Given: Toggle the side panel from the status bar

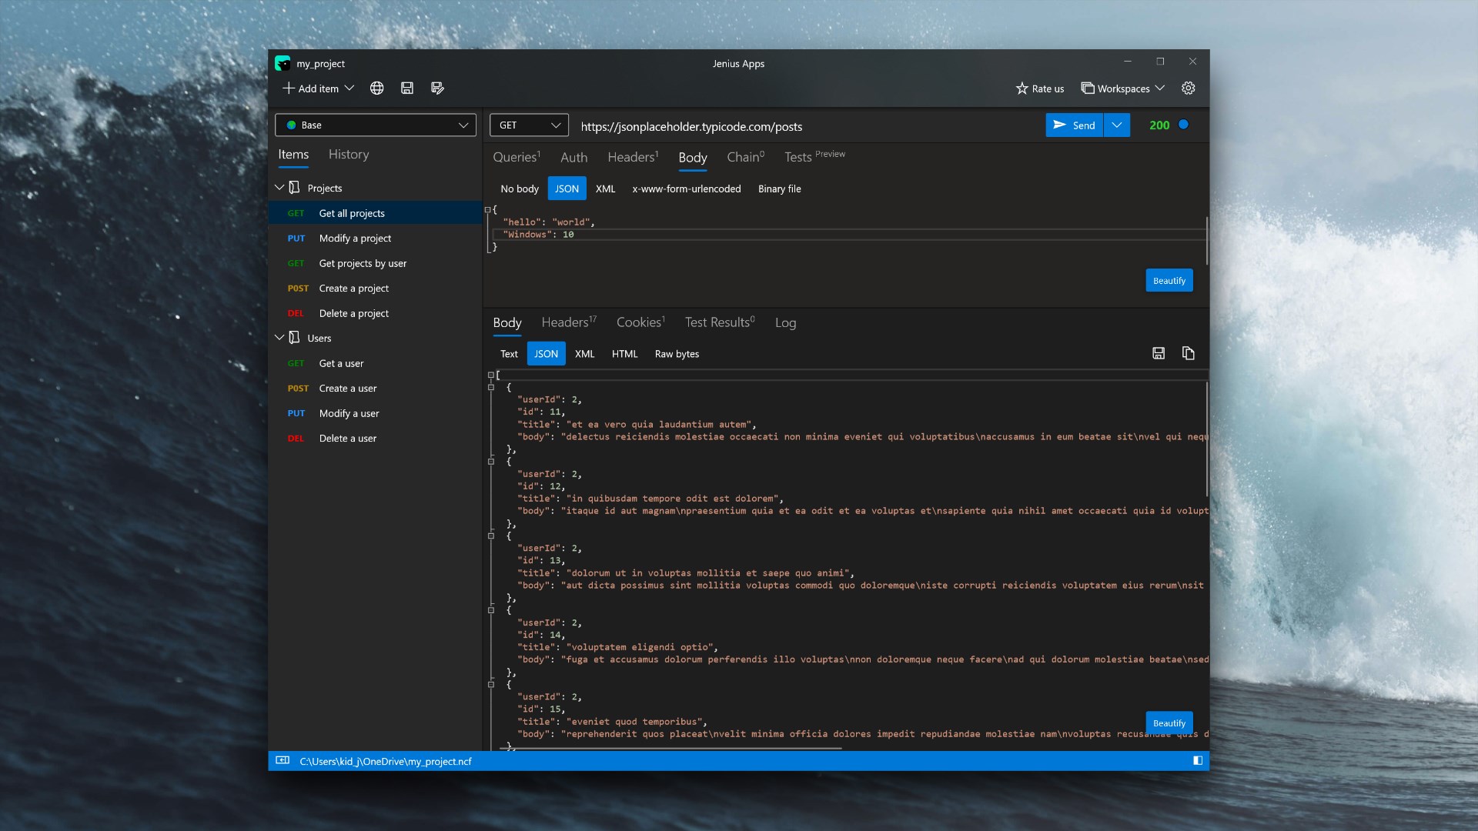Looking at the screenshot, I should [1197, 760].
